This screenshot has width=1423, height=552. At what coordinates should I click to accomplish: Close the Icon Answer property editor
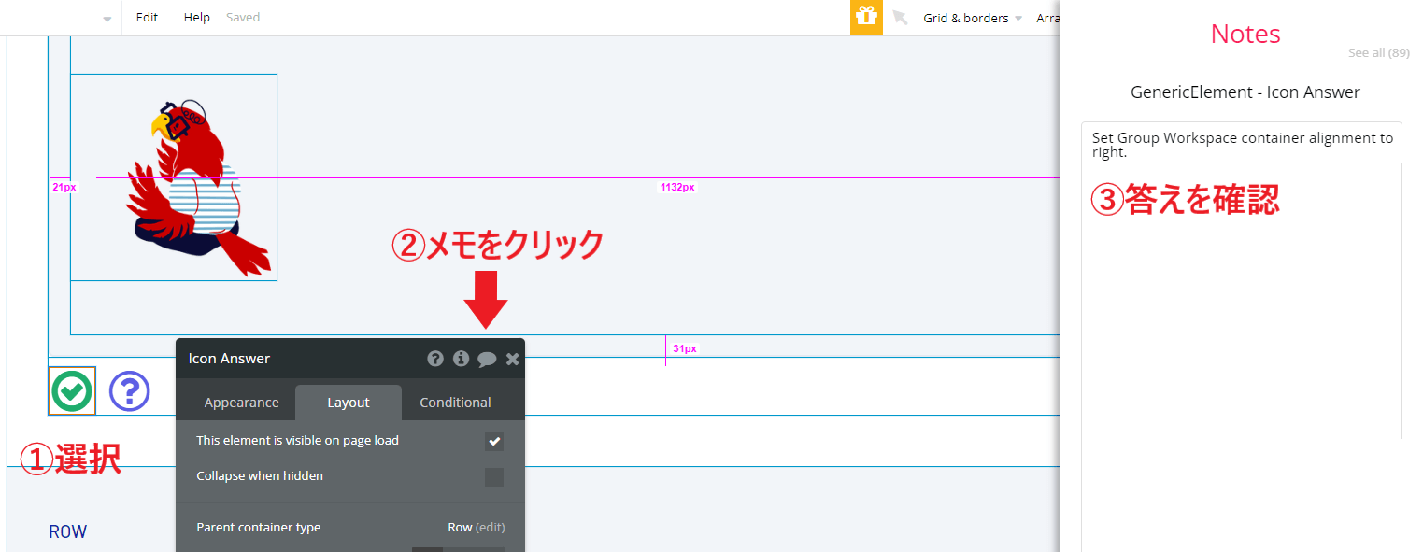[x=512, y=358]
